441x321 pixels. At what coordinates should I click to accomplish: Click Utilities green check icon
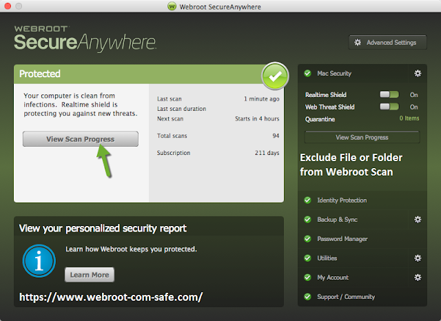point(307,258)
